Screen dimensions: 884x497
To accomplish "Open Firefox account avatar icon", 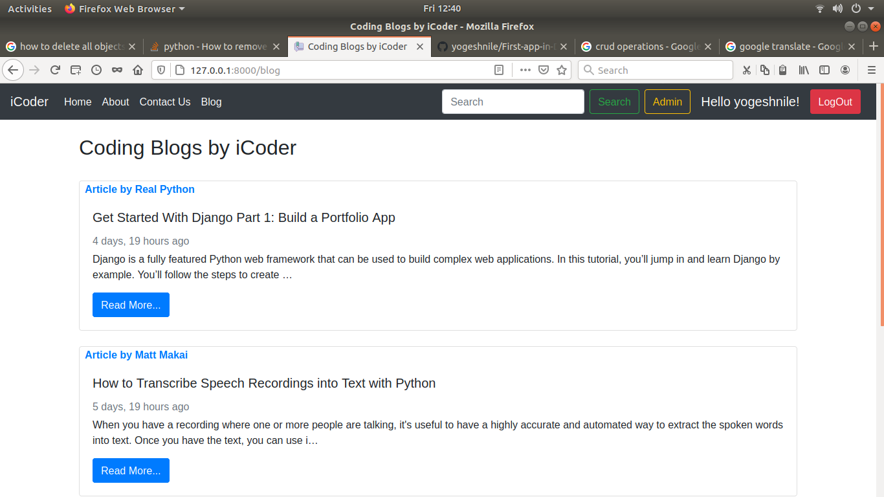I will tap(845, 70).
